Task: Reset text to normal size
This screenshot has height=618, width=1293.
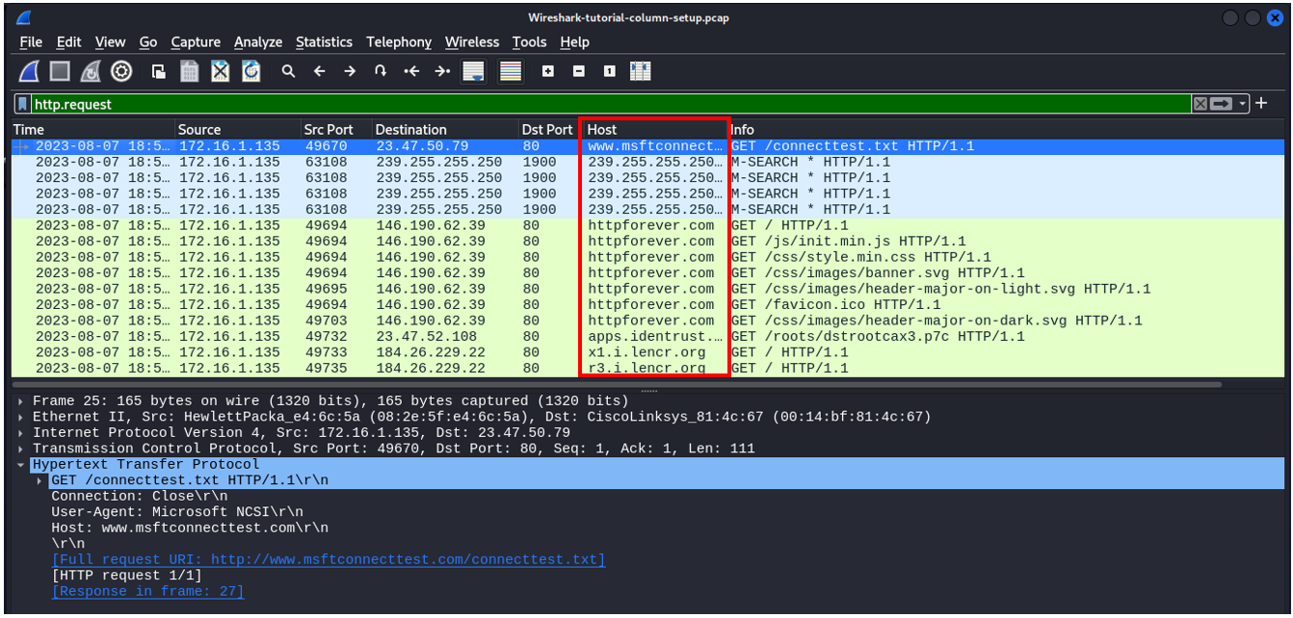Action: coord(610,71)
